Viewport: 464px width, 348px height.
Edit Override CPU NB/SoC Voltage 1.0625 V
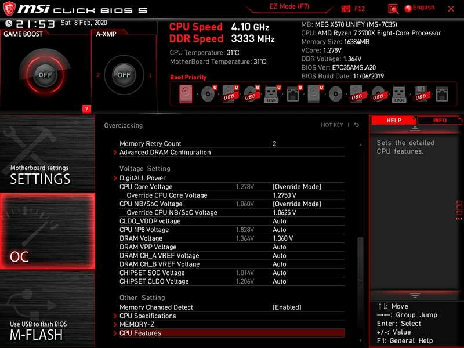284,212
